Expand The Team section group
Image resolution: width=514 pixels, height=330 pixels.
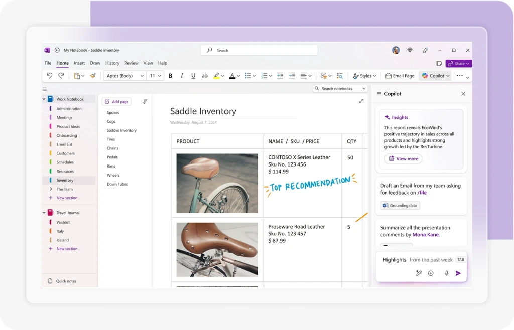51,189
